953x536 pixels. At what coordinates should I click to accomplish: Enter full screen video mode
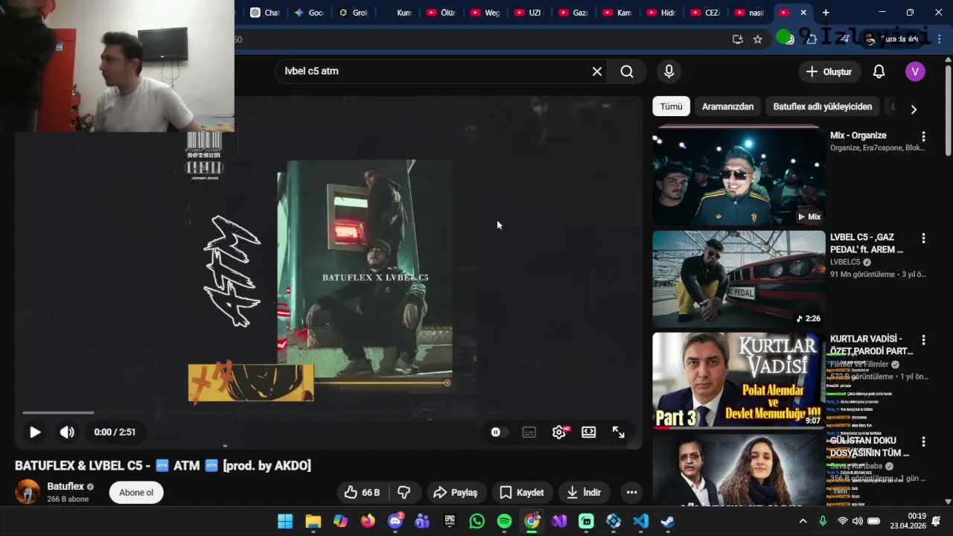point(619,432)
